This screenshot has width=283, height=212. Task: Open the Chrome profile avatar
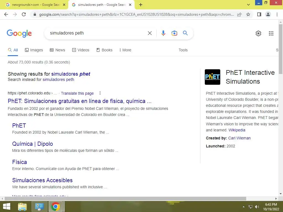(268, 14)
